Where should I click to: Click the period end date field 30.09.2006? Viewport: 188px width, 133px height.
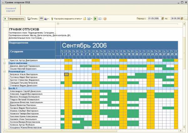click(175, 19)
